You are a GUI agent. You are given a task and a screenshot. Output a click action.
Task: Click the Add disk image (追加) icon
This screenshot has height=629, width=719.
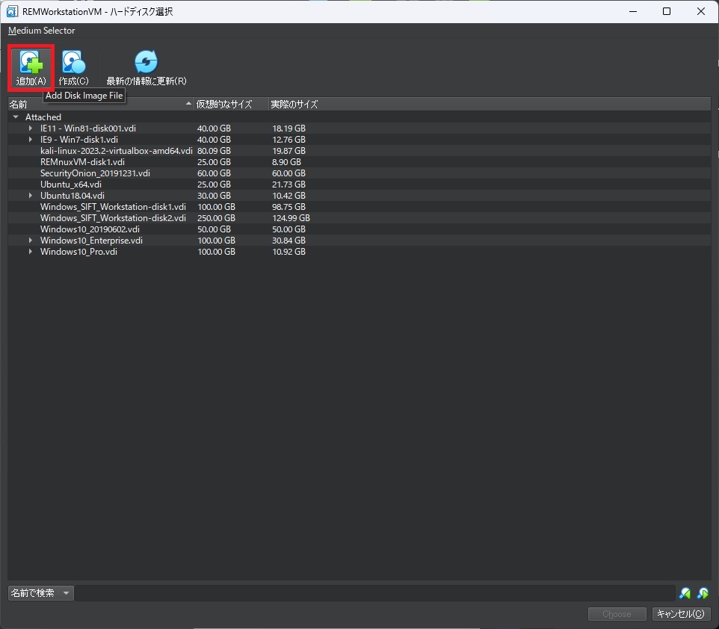coord(31,62)
